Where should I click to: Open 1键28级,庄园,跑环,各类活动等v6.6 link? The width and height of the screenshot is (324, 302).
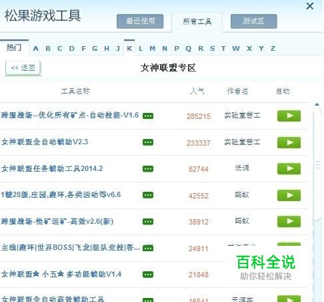pyautogui.click(x=61, y=195)
